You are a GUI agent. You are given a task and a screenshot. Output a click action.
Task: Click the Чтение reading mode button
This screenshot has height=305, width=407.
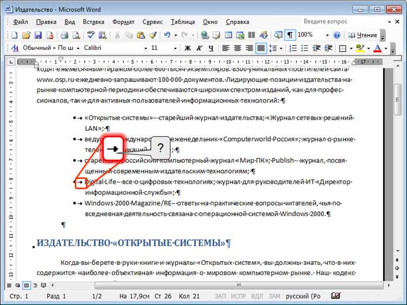coord(363,35)
